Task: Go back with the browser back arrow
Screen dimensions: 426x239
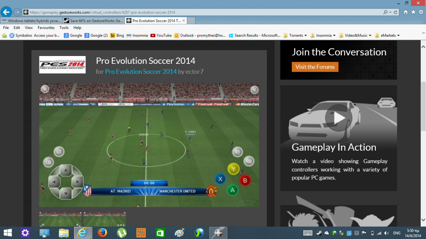Action: pos(6,12)
